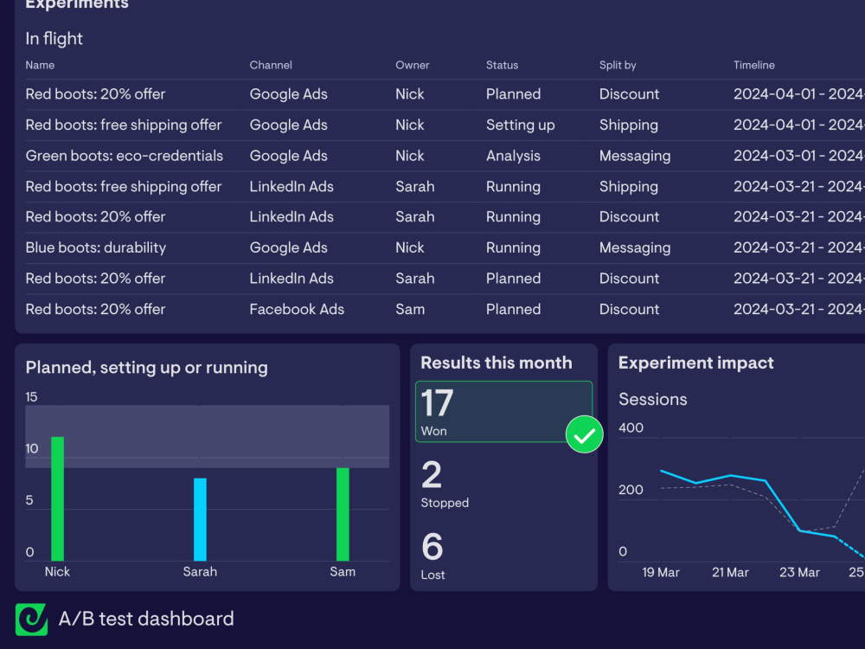Viewport: 865px width, 649px height.
Task: Sort by the Status column header
Action: pyautogui.click(x=502, y=65)
